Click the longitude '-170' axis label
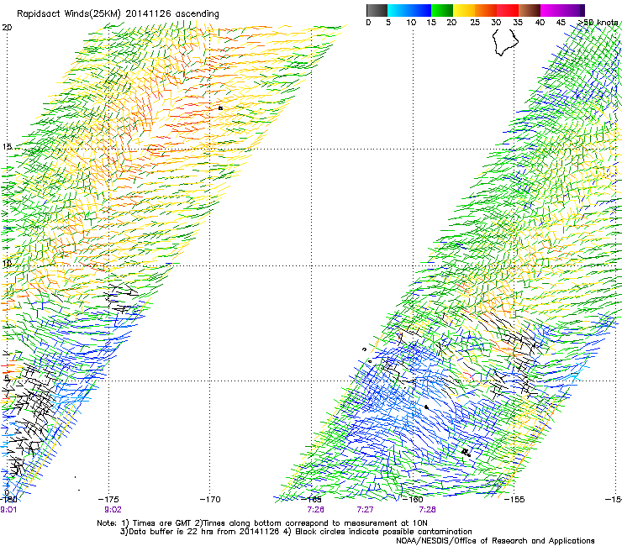The width and height of the screenshot is (622, 546). [x=210, y=499]
